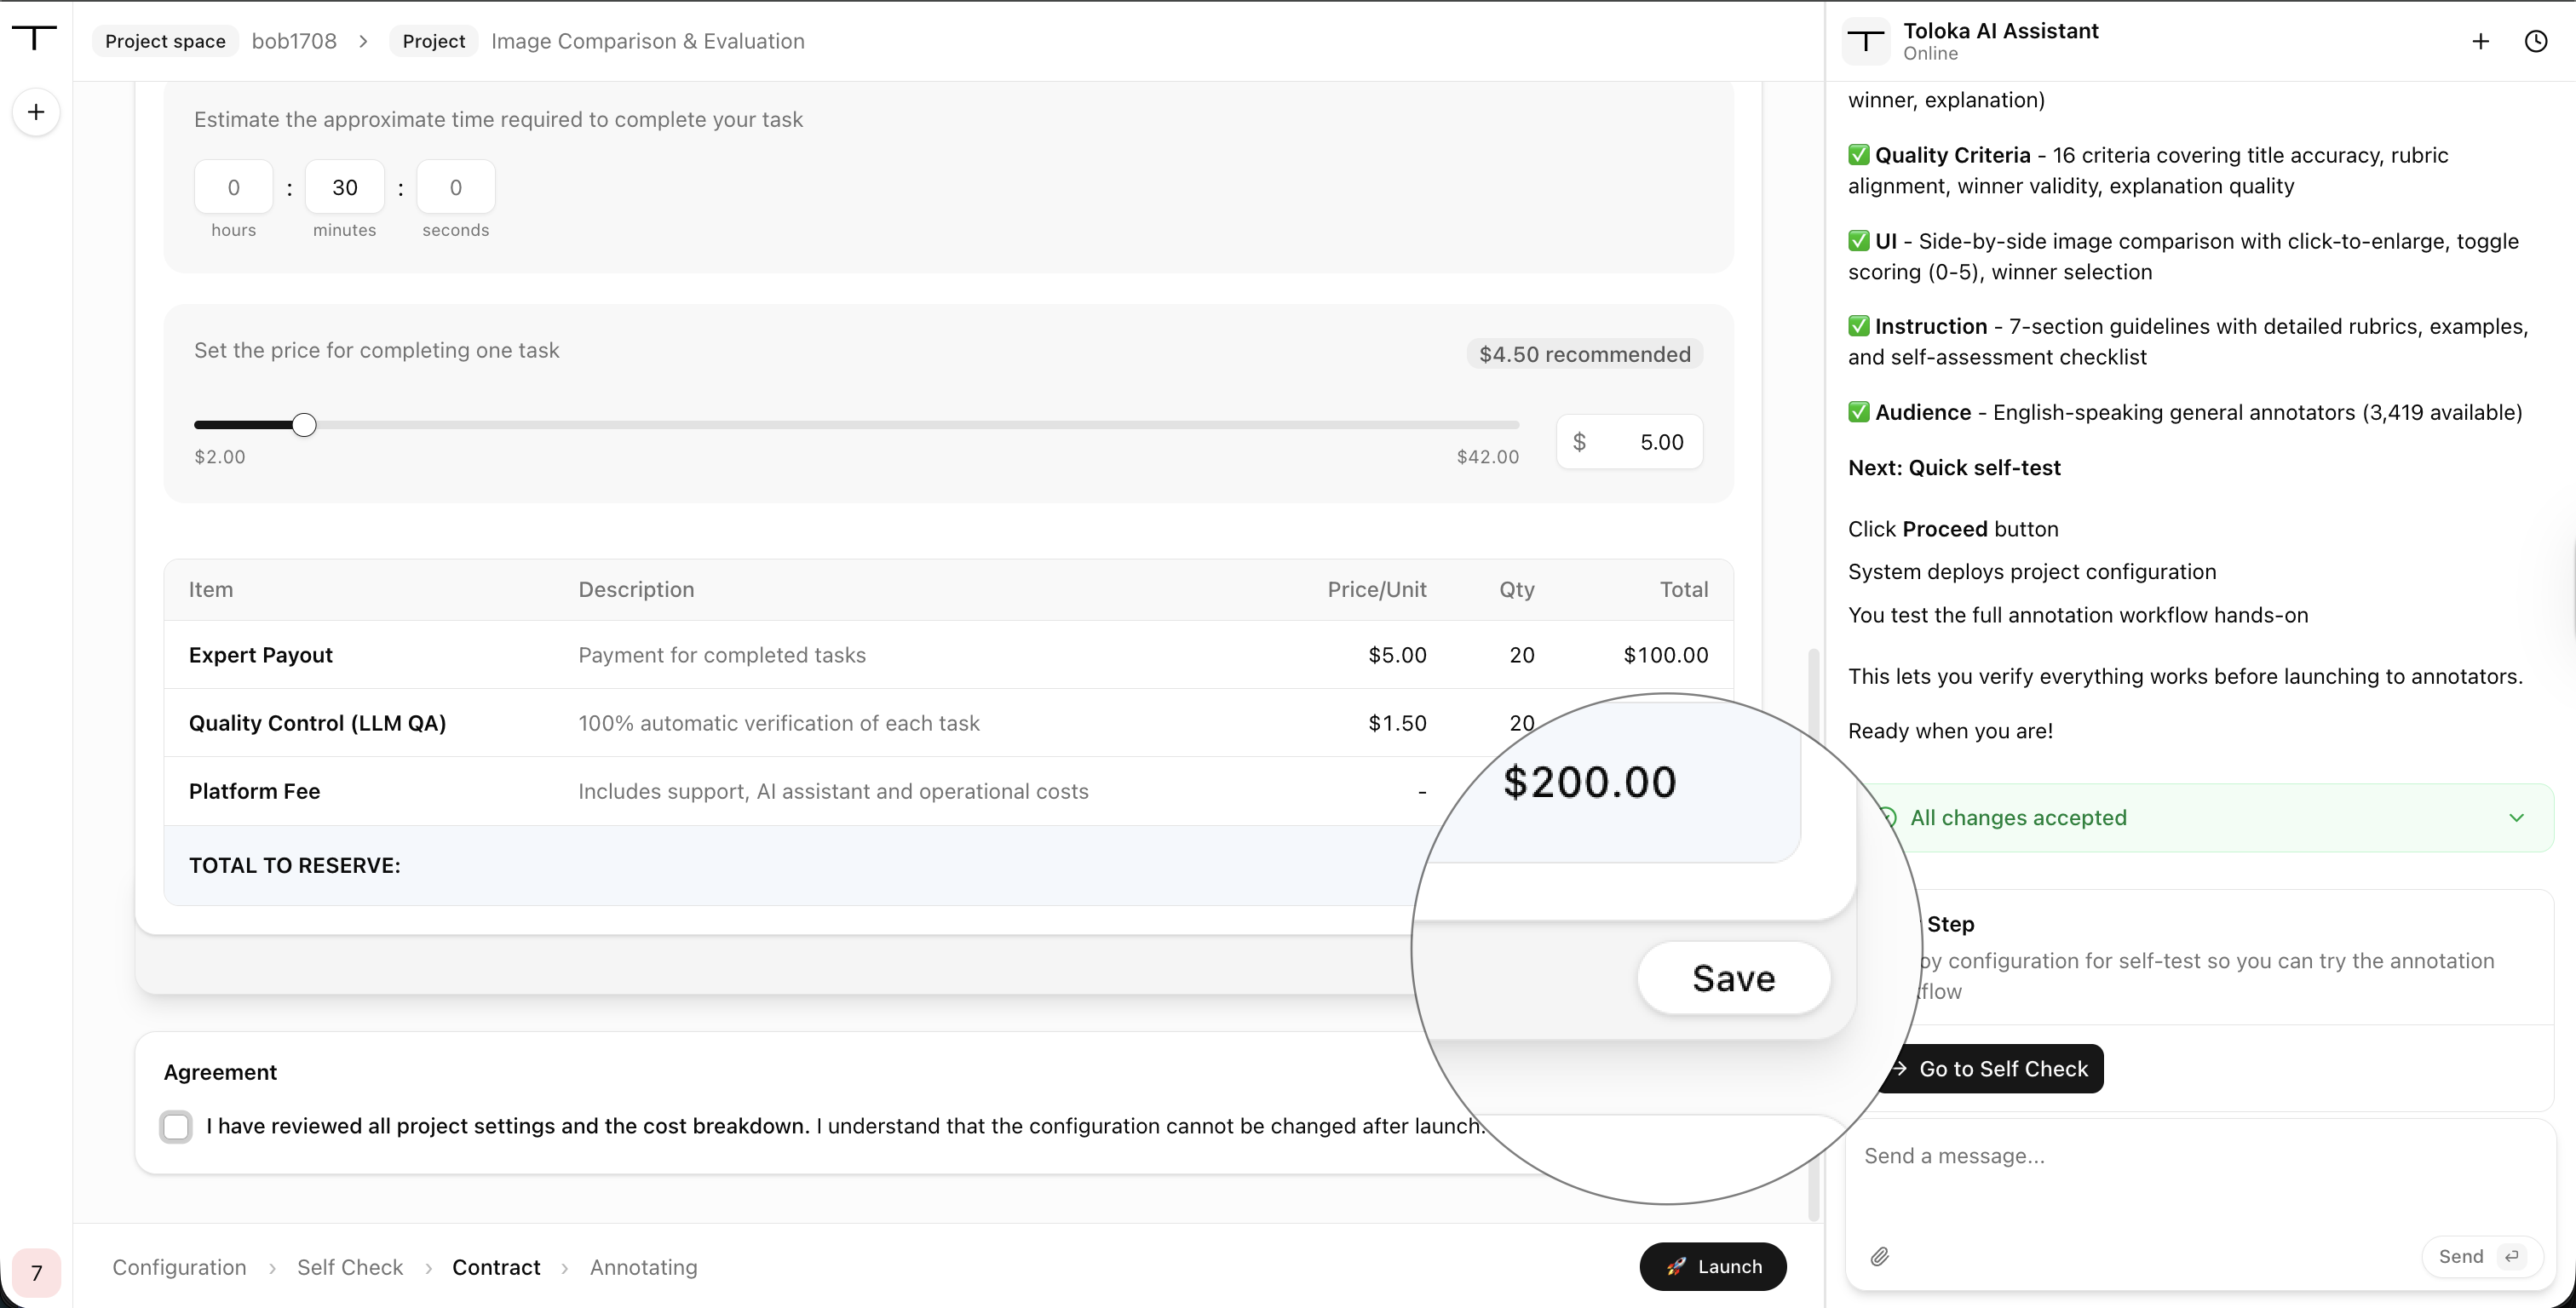The height and width of the screenshot is (1308, 2576).
Task: Click the paperclip attachment icon
Action: (x=1880, y=1256)
